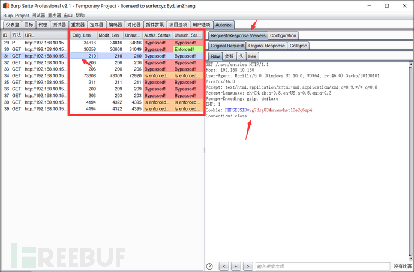Viewport: 414px width, 272px height.
Task: Switch to the 参数 view tab
Action: coord(229,56)
